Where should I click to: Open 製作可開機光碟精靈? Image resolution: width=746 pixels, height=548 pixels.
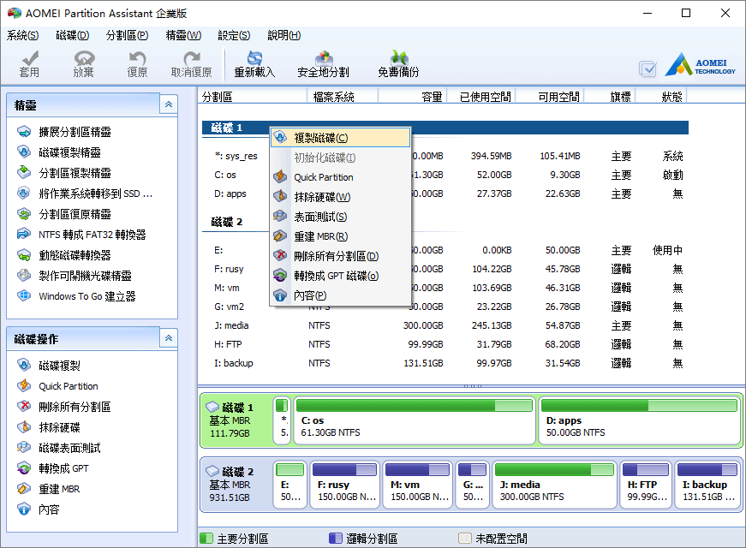point(75,276)
